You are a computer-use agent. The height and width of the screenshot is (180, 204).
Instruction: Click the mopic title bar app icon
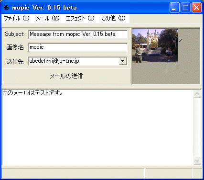(6, 7)
